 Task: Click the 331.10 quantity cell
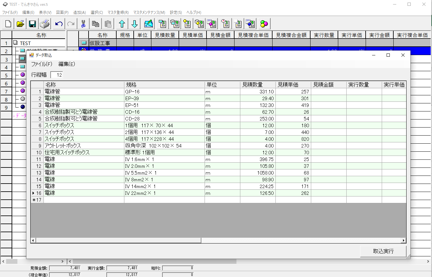[258, 92]
